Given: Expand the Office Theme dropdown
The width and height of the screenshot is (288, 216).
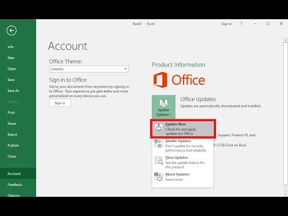Looking at the screenshot, I should pyautogui.click(x=89, y=69).
